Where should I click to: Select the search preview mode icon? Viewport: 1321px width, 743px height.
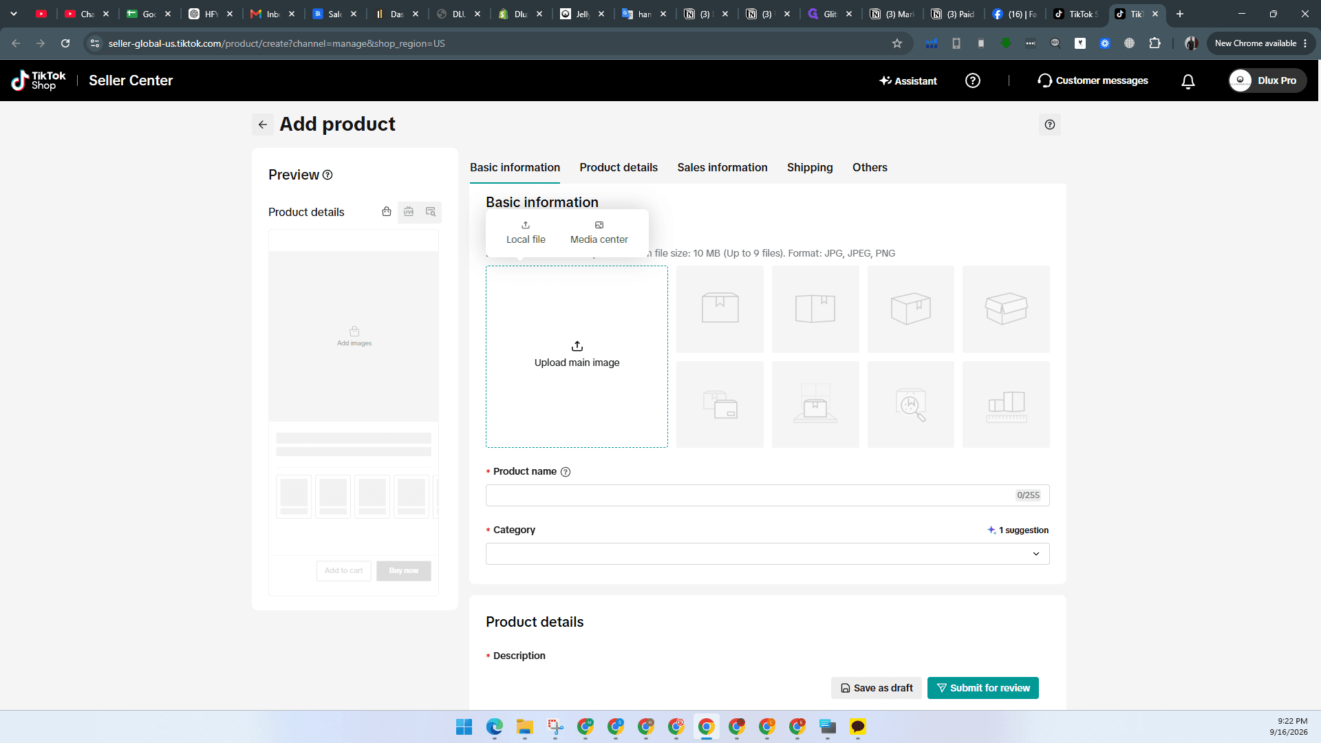431,212
